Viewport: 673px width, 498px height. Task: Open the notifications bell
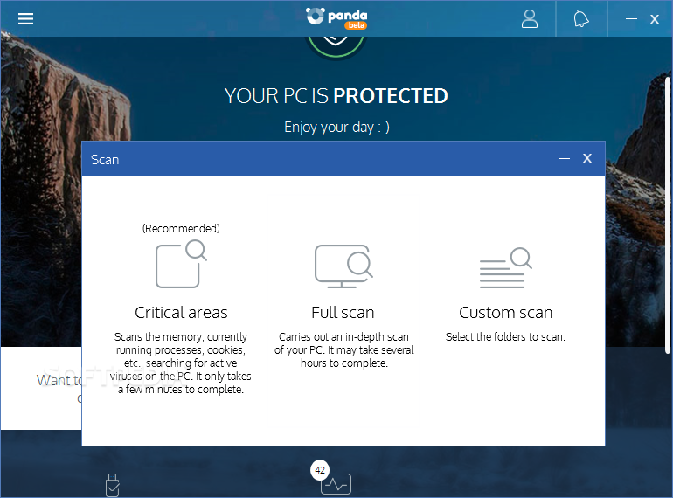click(581, 19)
